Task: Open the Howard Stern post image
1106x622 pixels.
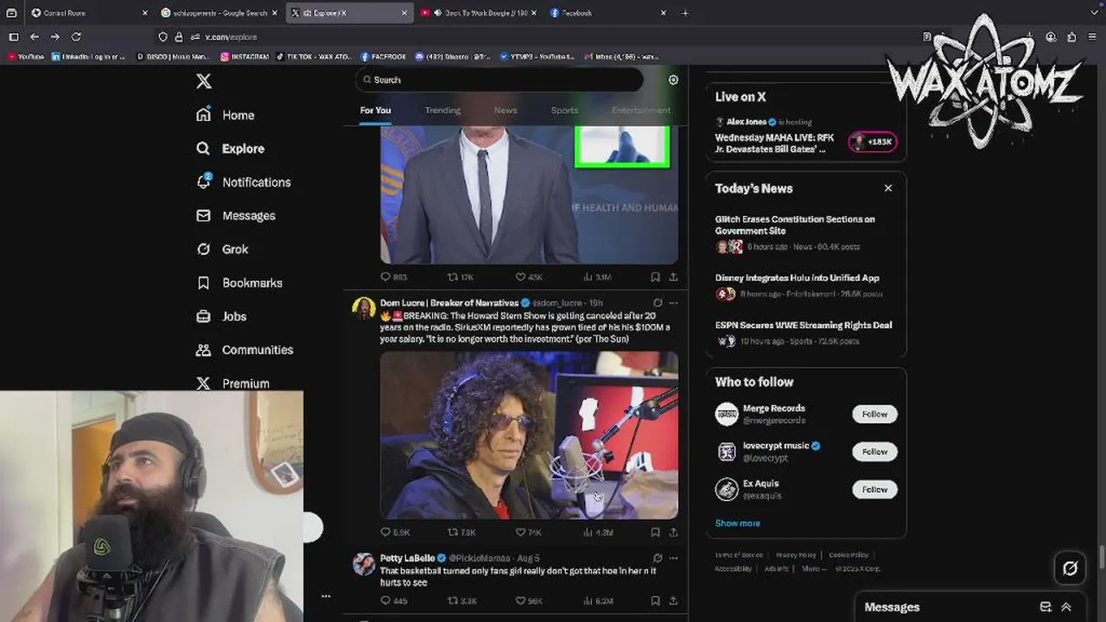Action: point(529,435)
